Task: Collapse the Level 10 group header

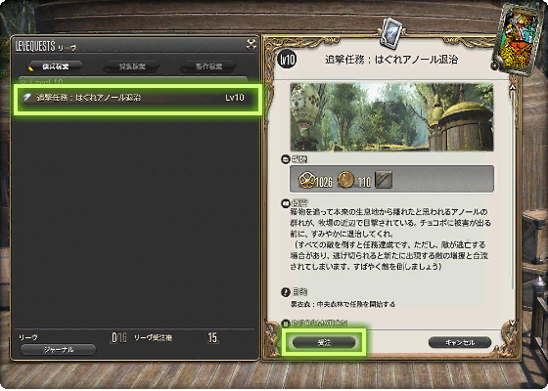Action: [133, 81]
